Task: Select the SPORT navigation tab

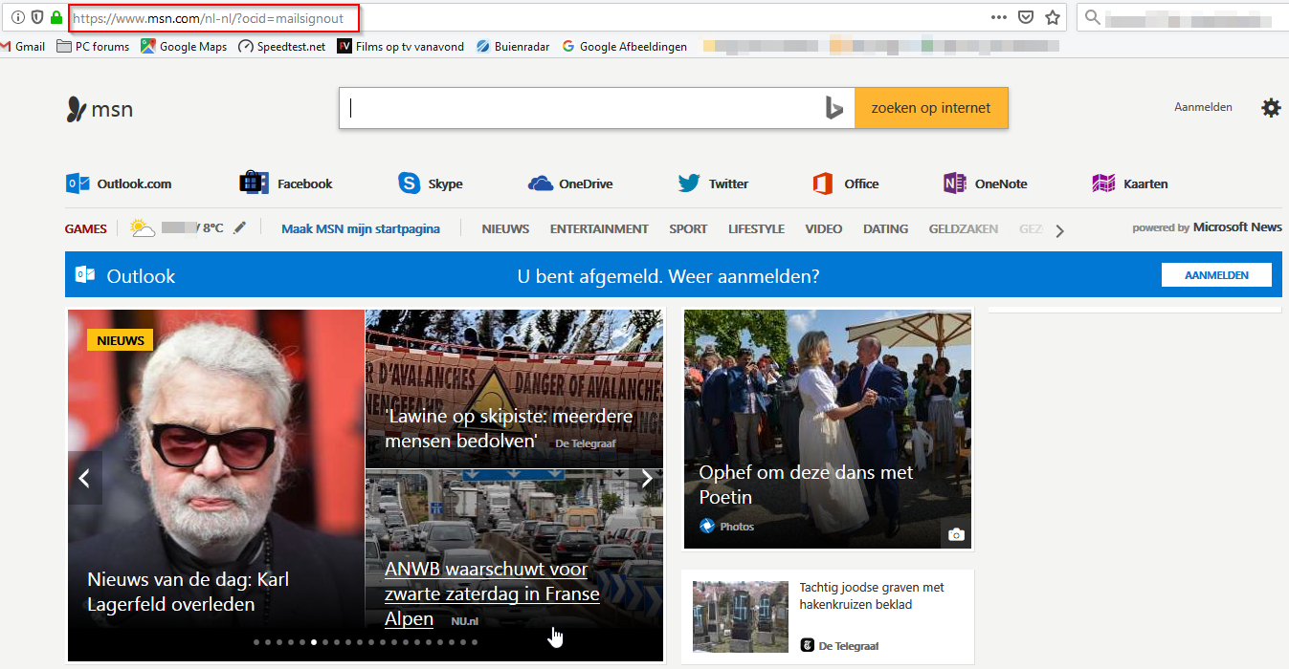Action: tap(688, 228)
